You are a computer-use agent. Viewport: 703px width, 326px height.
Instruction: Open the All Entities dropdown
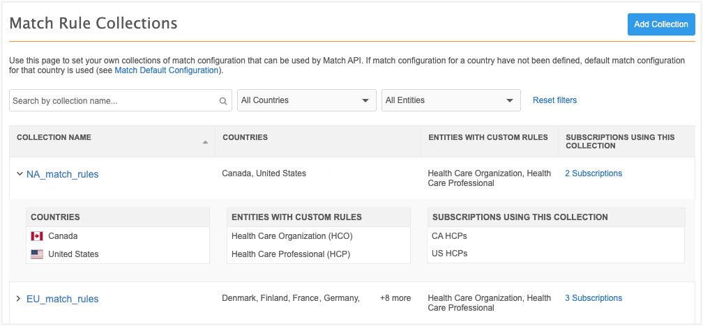pyautogui.click(x=451, y=100)
